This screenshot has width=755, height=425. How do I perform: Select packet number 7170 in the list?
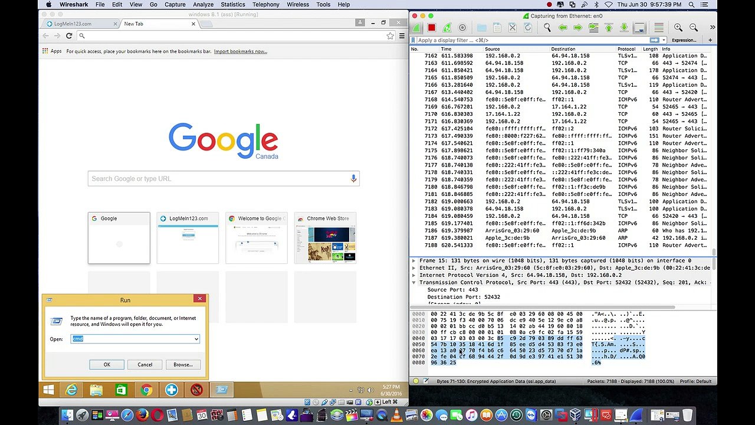561,114
